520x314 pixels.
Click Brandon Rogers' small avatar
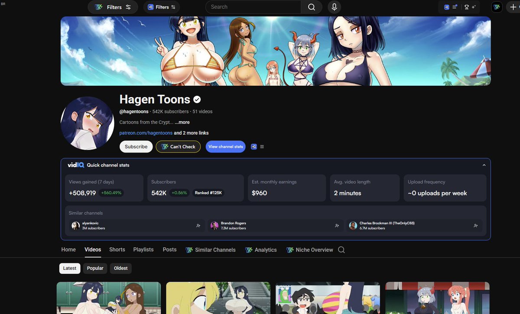[x=214, y=226]
